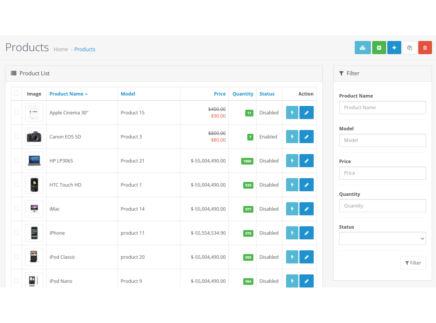Open the iPhone product thumbnail
Screen dimensions: 436x323
[34, 233]
